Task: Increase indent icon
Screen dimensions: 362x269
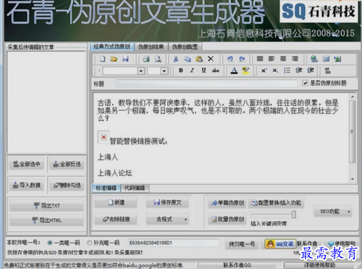Action: (311, 71)
